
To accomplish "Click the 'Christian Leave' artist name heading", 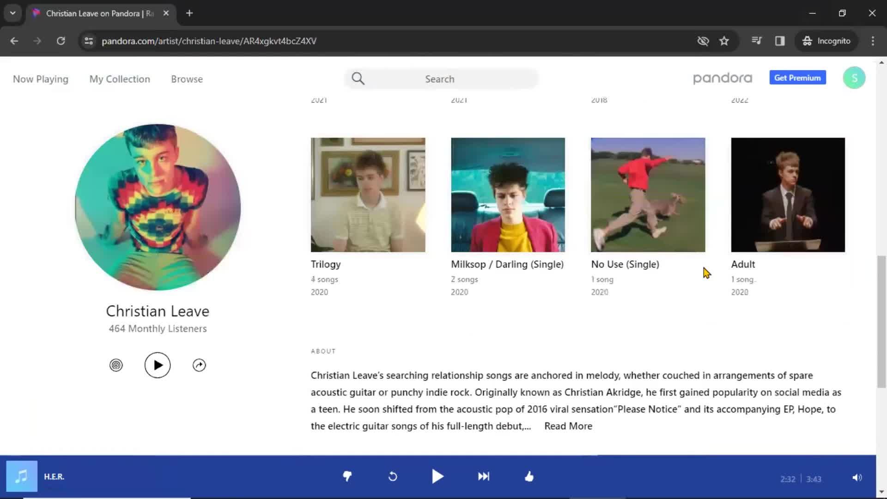I will pyautogui.click(x=158, y=311).
